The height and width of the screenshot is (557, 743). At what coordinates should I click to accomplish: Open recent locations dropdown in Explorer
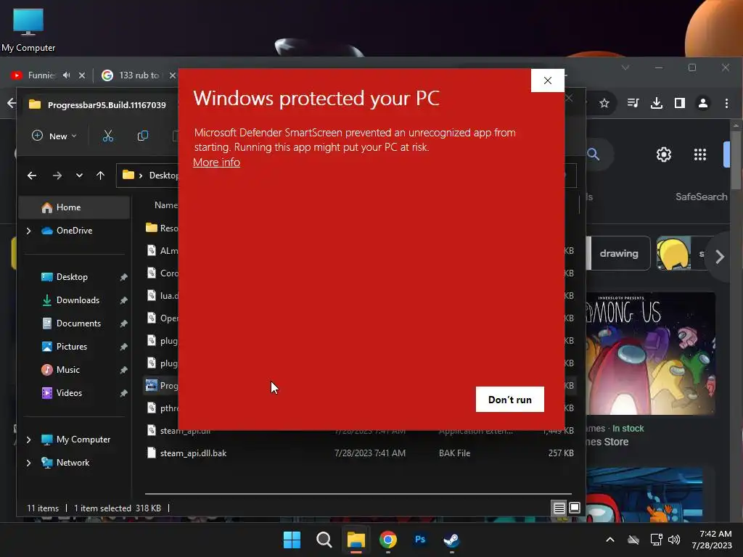click(79, 176)
